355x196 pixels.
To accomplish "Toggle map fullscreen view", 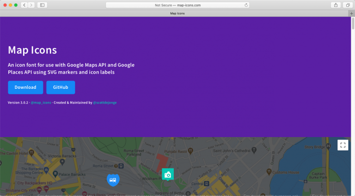I will point(343,145).
